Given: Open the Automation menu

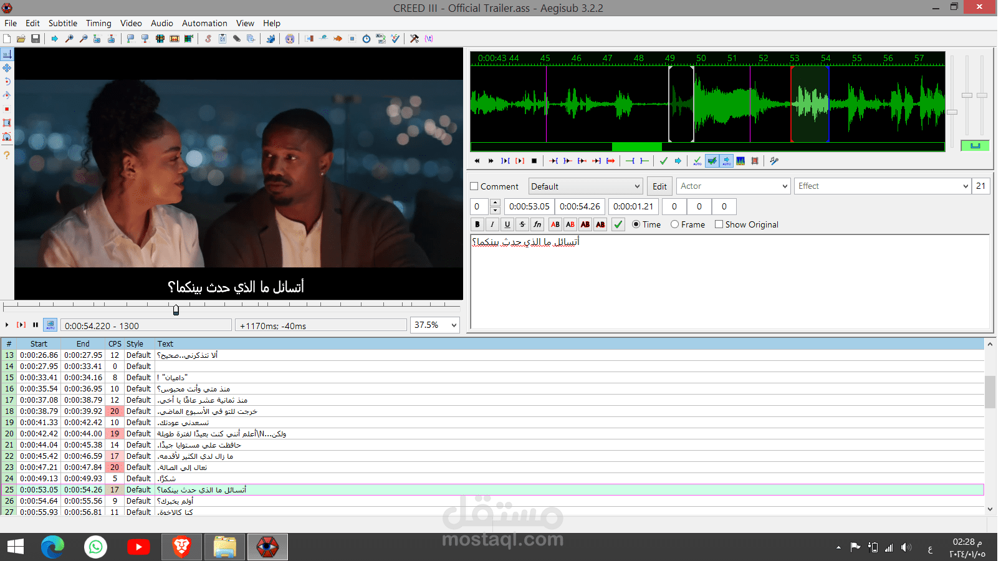Looking at the screenshot, I should tap(204, 23).
